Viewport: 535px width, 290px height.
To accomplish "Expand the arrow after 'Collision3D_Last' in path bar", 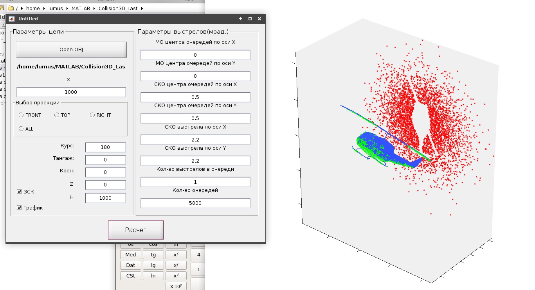I will click(x=141, y=8).
